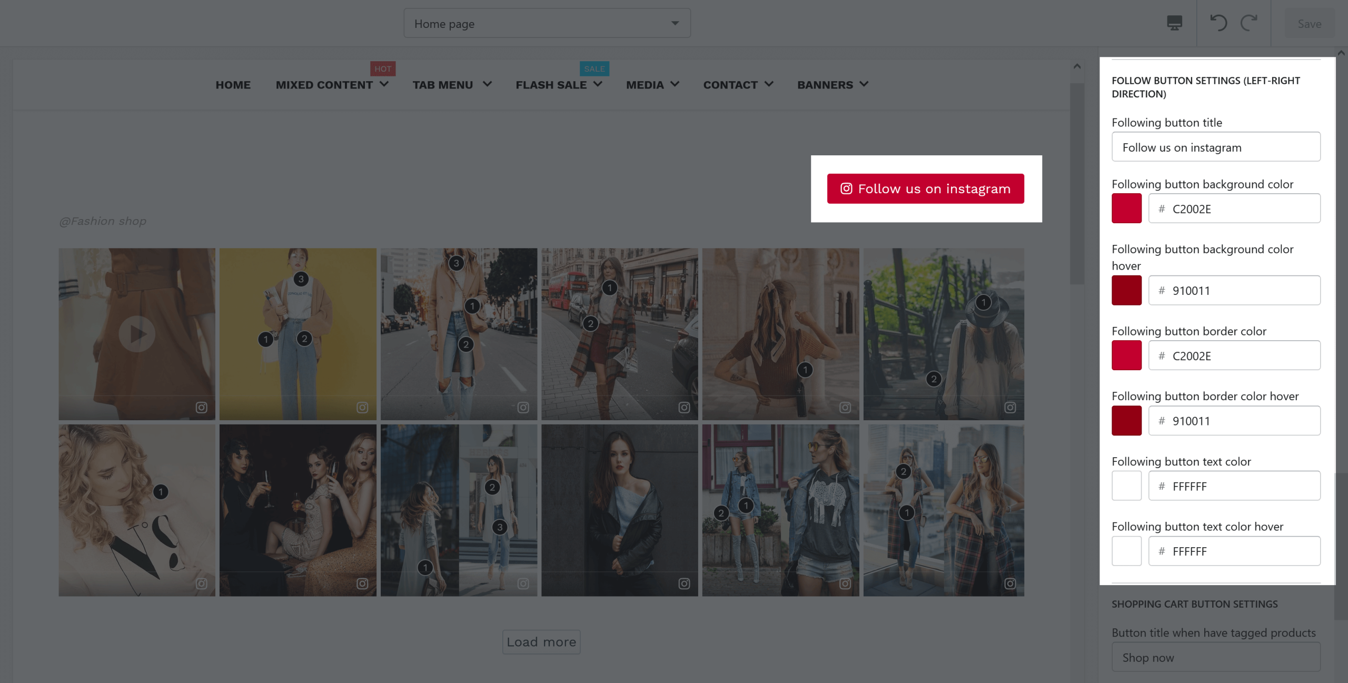Open the button background color swatch
Screen dimensions: 1348x683
point(1126,209)
